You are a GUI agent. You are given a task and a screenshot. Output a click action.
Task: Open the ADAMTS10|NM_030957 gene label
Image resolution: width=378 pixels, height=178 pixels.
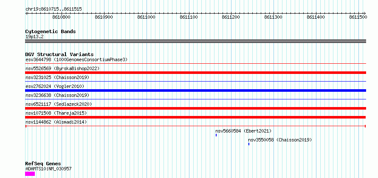tap(48, 169)
